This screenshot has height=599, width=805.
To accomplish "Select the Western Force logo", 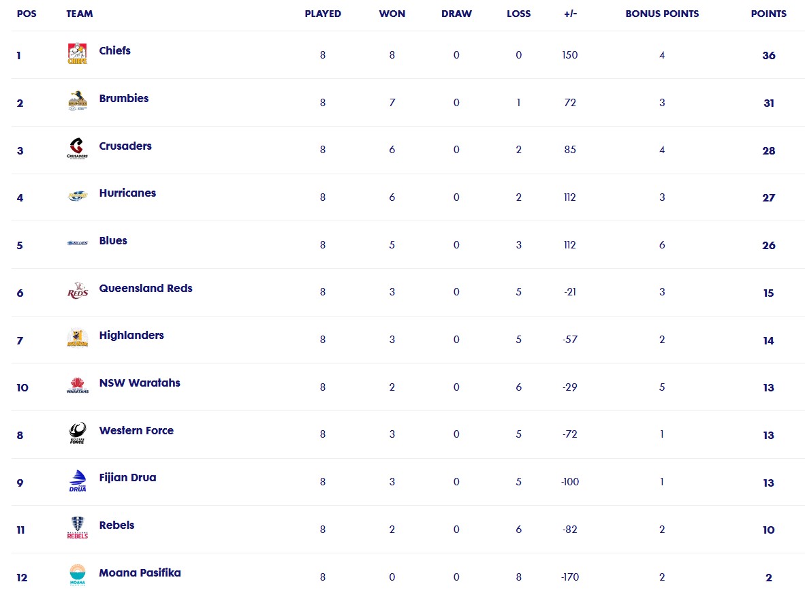I will (78, 433).
